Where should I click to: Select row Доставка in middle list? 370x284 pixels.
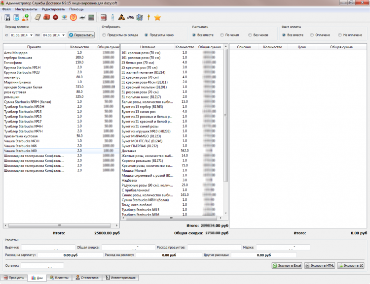172,151
